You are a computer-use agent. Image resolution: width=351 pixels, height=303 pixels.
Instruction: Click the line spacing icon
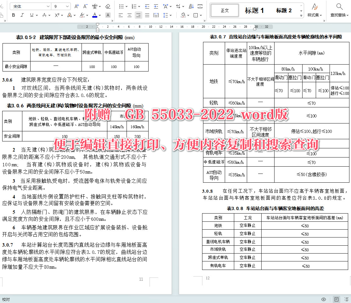(165, 15)
